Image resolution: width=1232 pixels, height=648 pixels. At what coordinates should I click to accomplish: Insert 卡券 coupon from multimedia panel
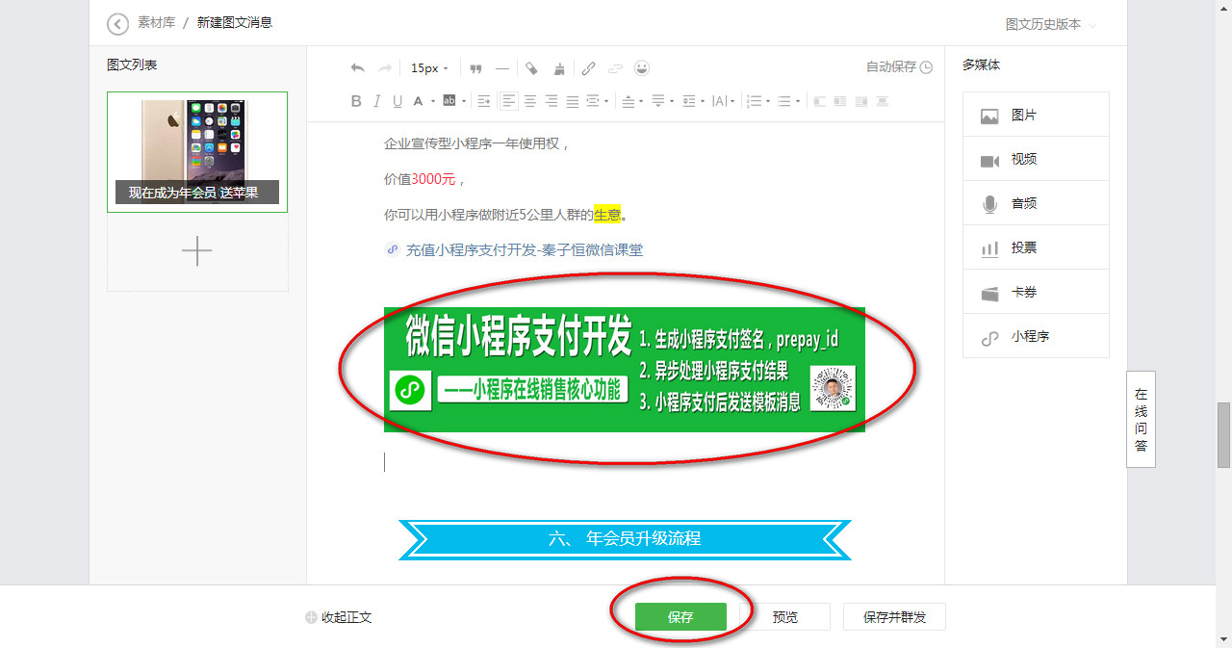pos(1036,292)
